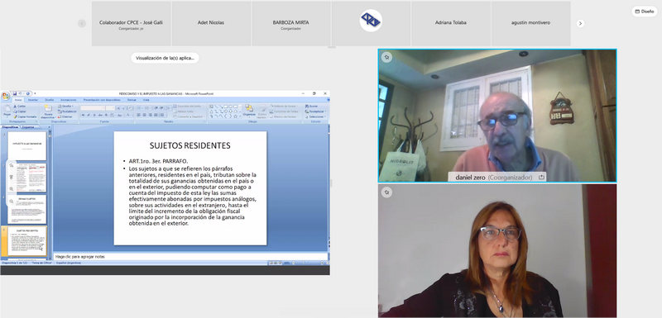Open the Insertar ribbon tab

click(x=33, y=100)
